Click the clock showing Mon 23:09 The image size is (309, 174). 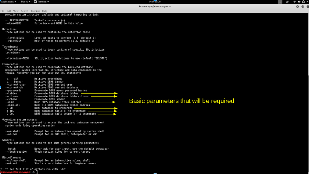155,2
